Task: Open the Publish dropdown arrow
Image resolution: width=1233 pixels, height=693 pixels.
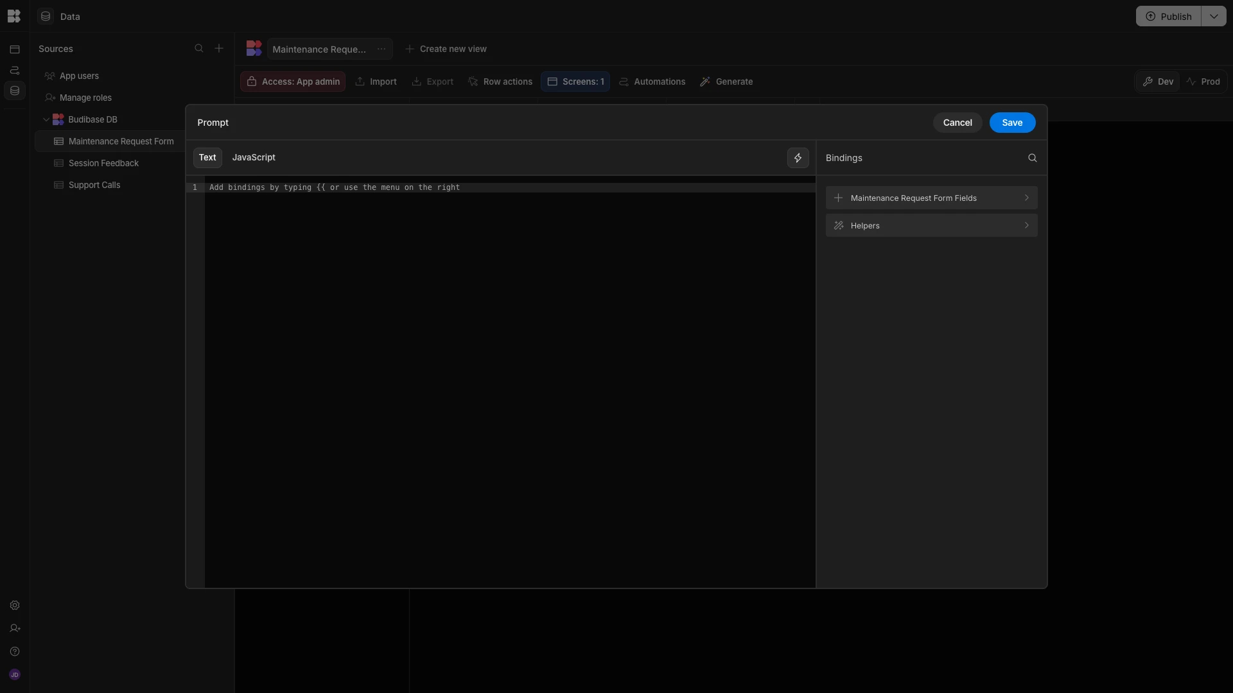Action: (x=1213, y=17)
